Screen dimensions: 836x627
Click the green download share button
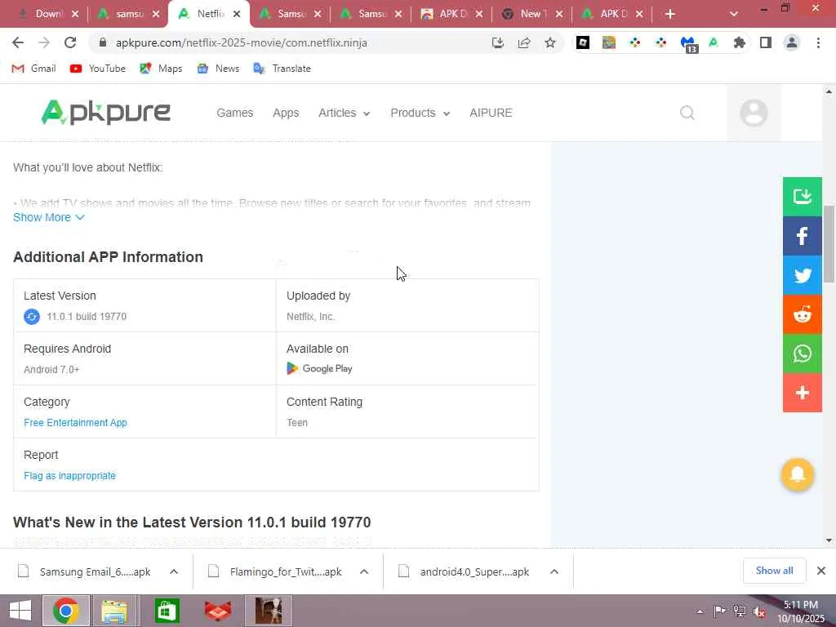pos(802,196)
